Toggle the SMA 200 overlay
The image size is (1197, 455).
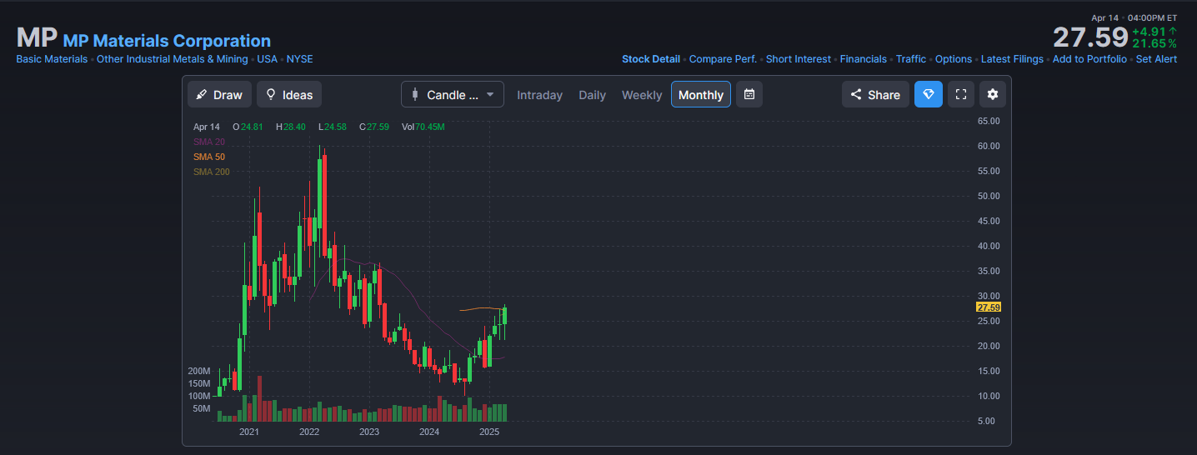pos(212,172)
